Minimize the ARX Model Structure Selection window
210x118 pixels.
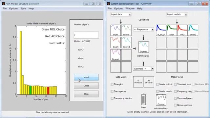tap(87, 4)
